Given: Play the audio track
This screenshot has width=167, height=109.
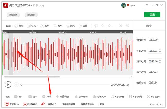Looking at the screenshot, I should click(8, 85).
